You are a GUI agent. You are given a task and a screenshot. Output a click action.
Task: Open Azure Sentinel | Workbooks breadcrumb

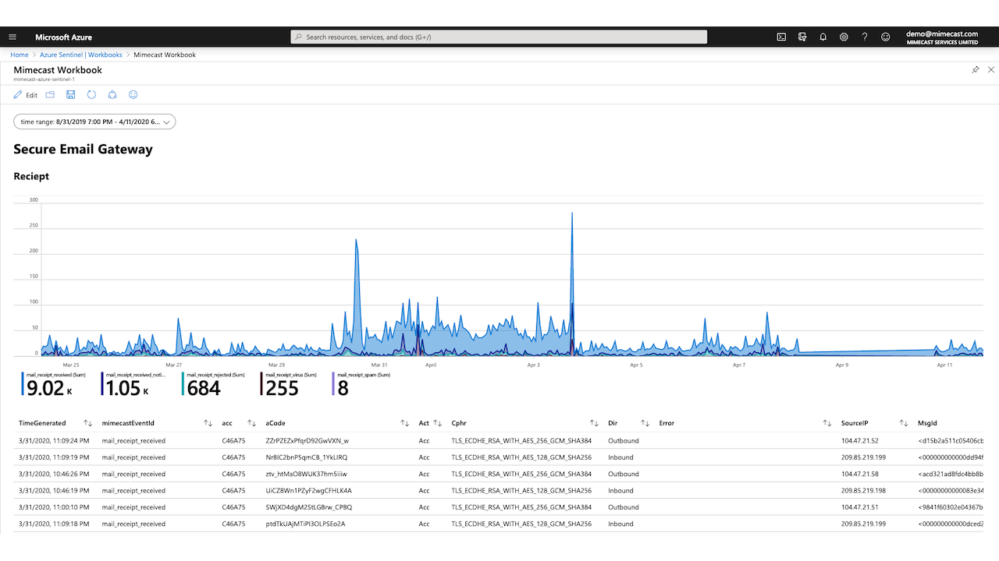click(81, 55)
